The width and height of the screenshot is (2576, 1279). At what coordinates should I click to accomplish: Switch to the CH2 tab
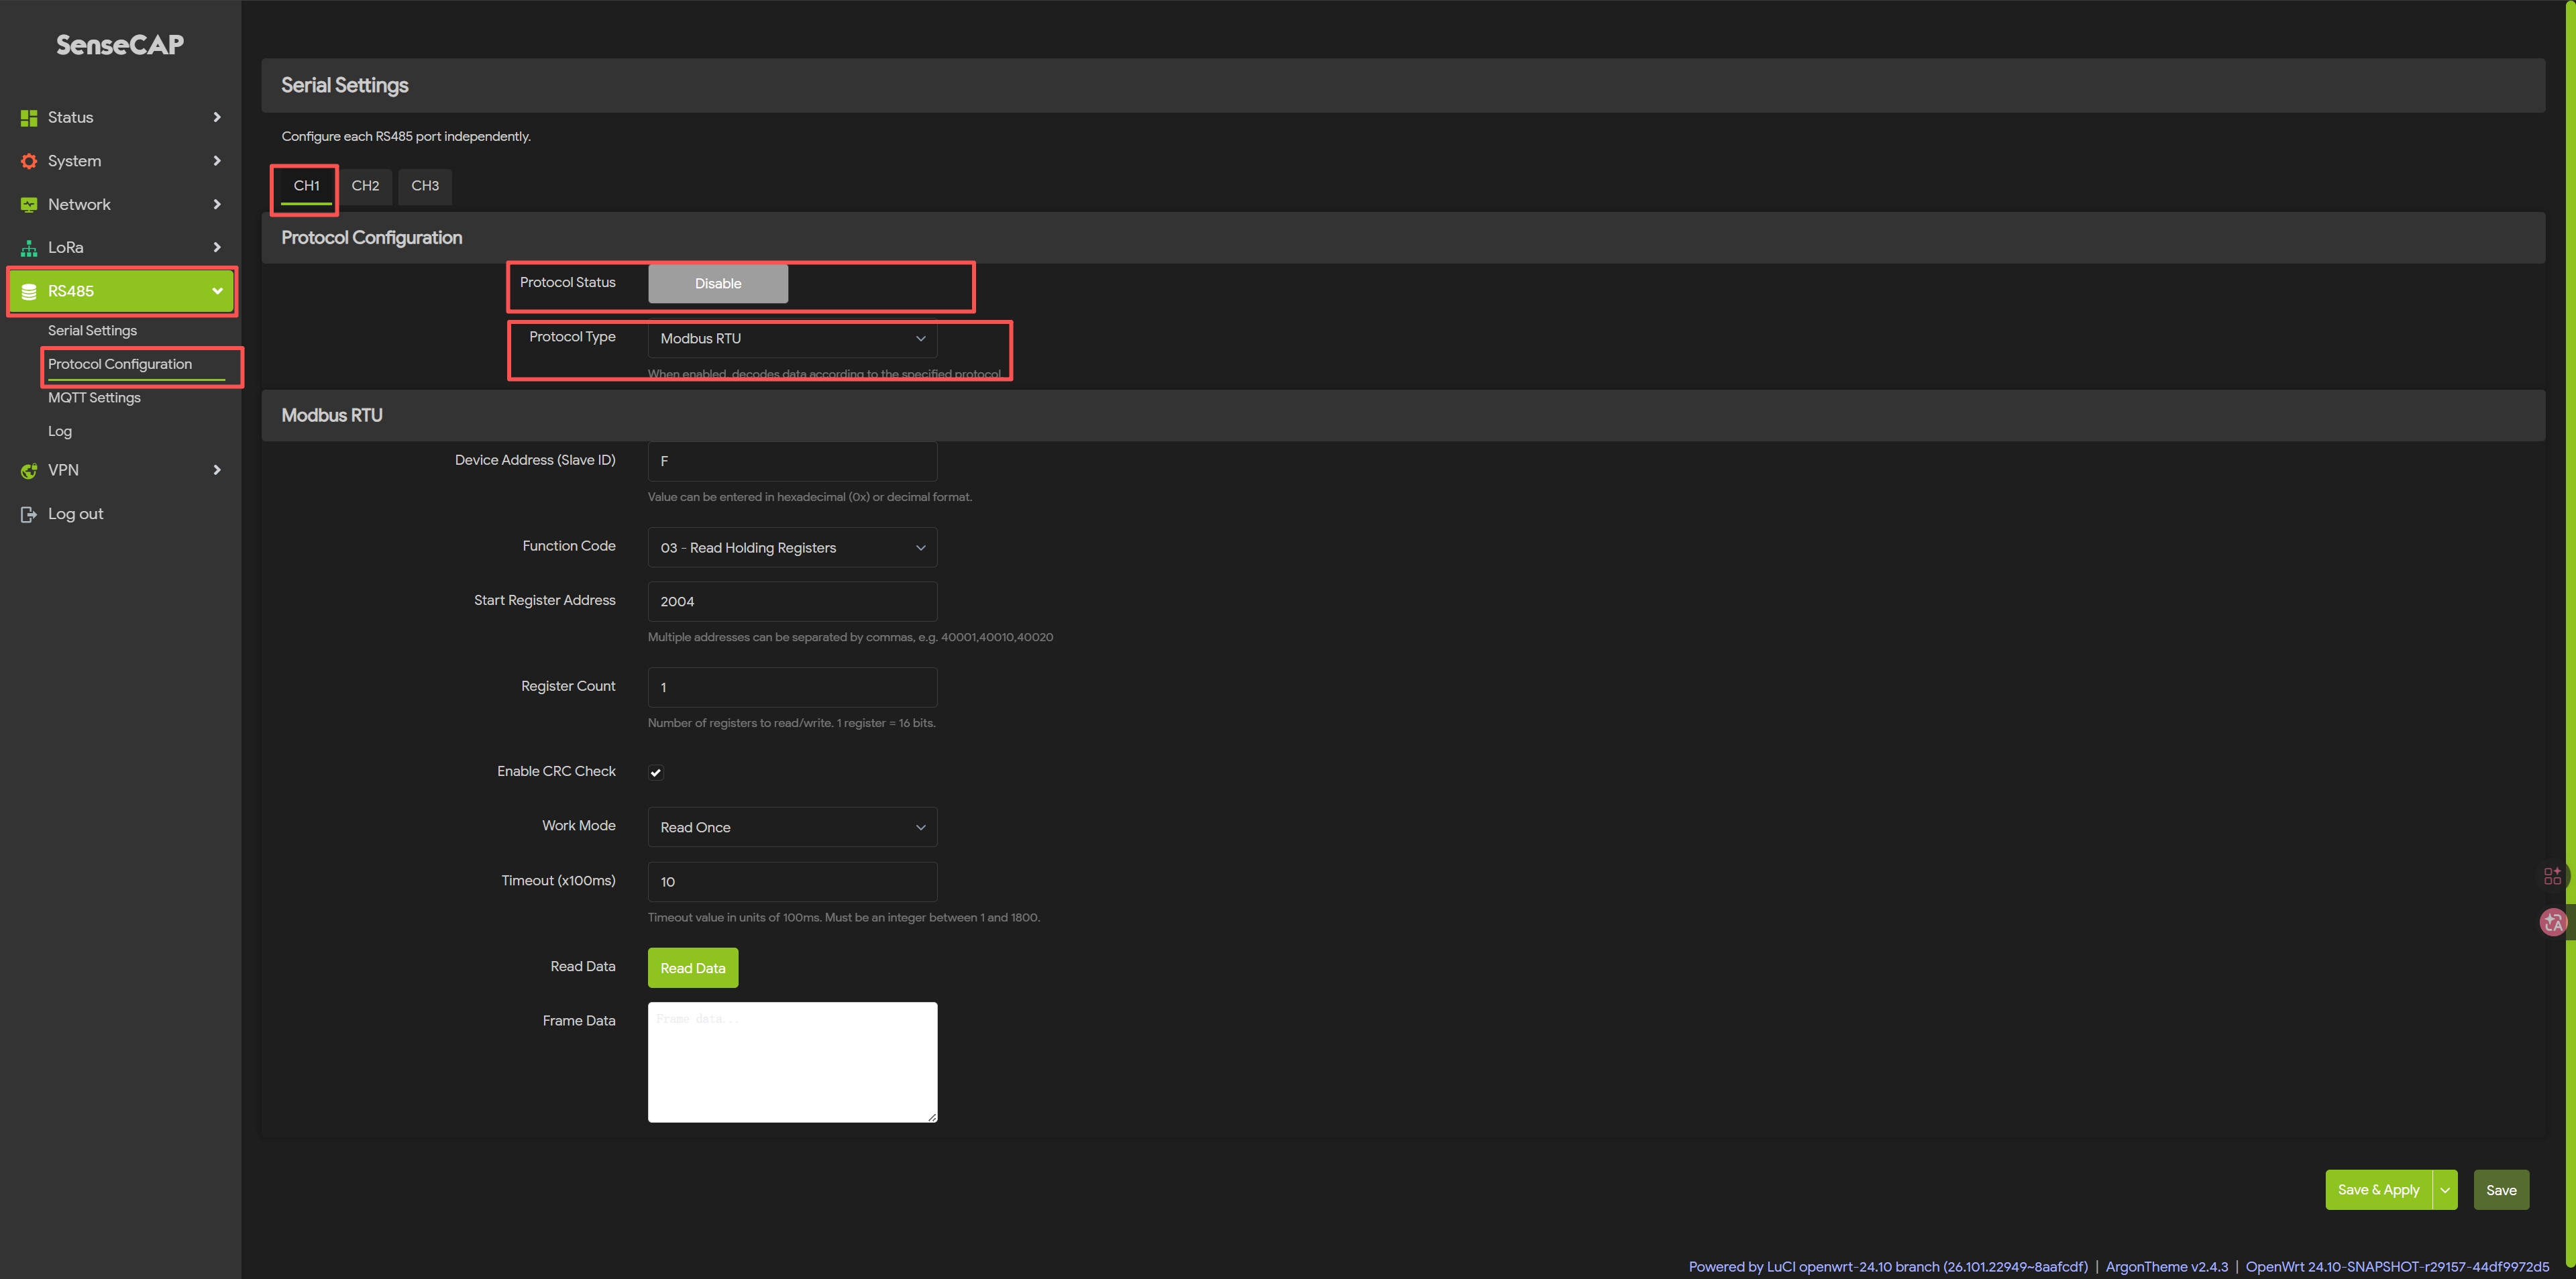coord(365,186)
